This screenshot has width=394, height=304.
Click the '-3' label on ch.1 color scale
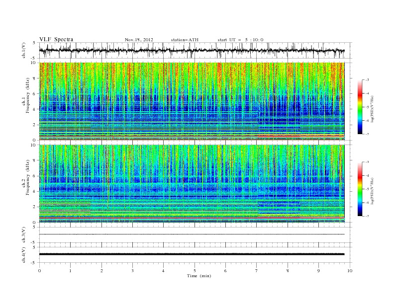[367, 80]
